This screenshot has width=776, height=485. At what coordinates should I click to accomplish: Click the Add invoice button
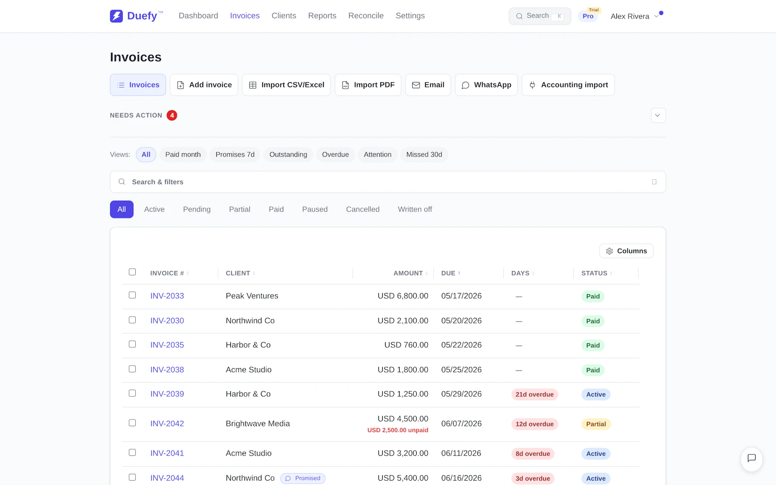click(x=204, y=85)
